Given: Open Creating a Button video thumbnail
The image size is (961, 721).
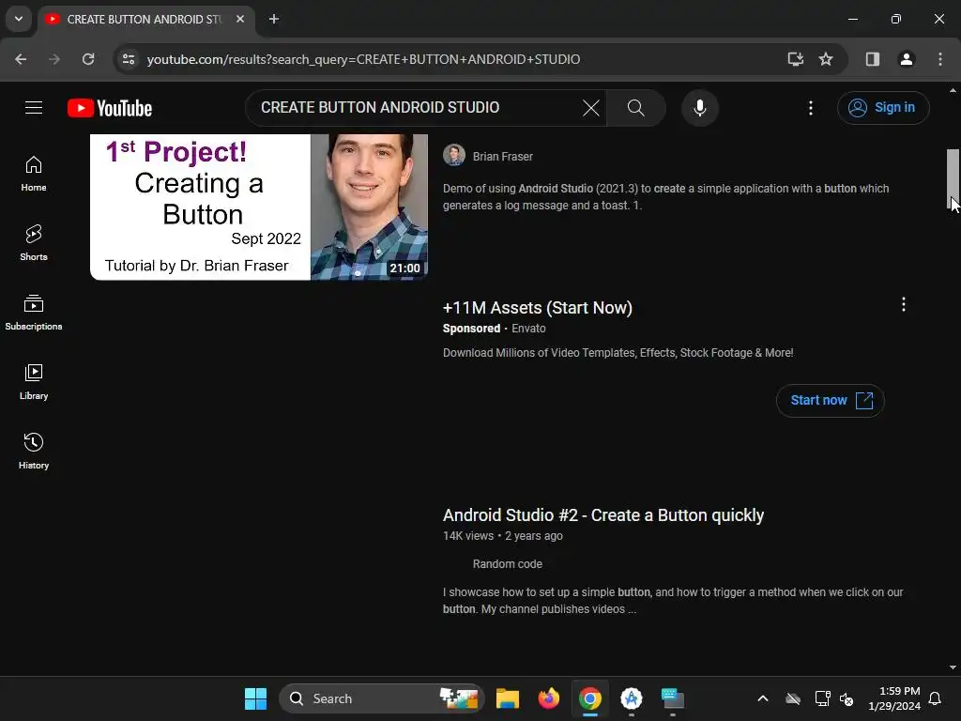Looking at the screenshot, I should pos(259,207).
